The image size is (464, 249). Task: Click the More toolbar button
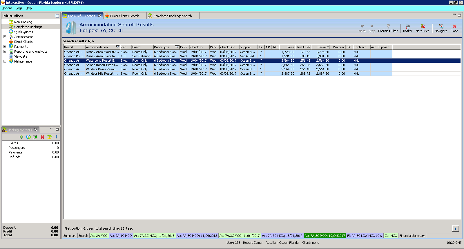point(362,28)
